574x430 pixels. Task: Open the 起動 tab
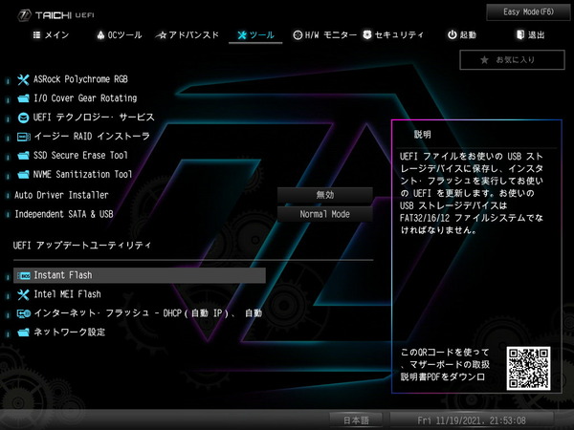(462, 35)
